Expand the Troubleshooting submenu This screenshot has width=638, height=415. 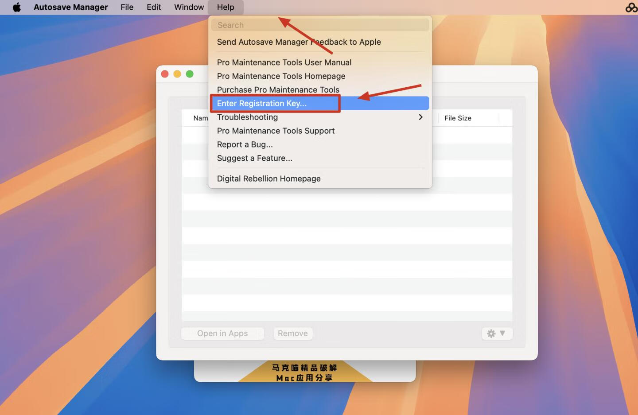320,117
